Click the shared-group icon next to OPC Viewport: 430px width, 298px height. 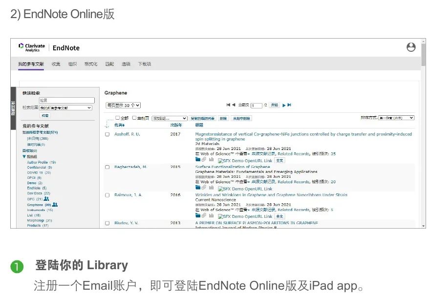point(46,199)
